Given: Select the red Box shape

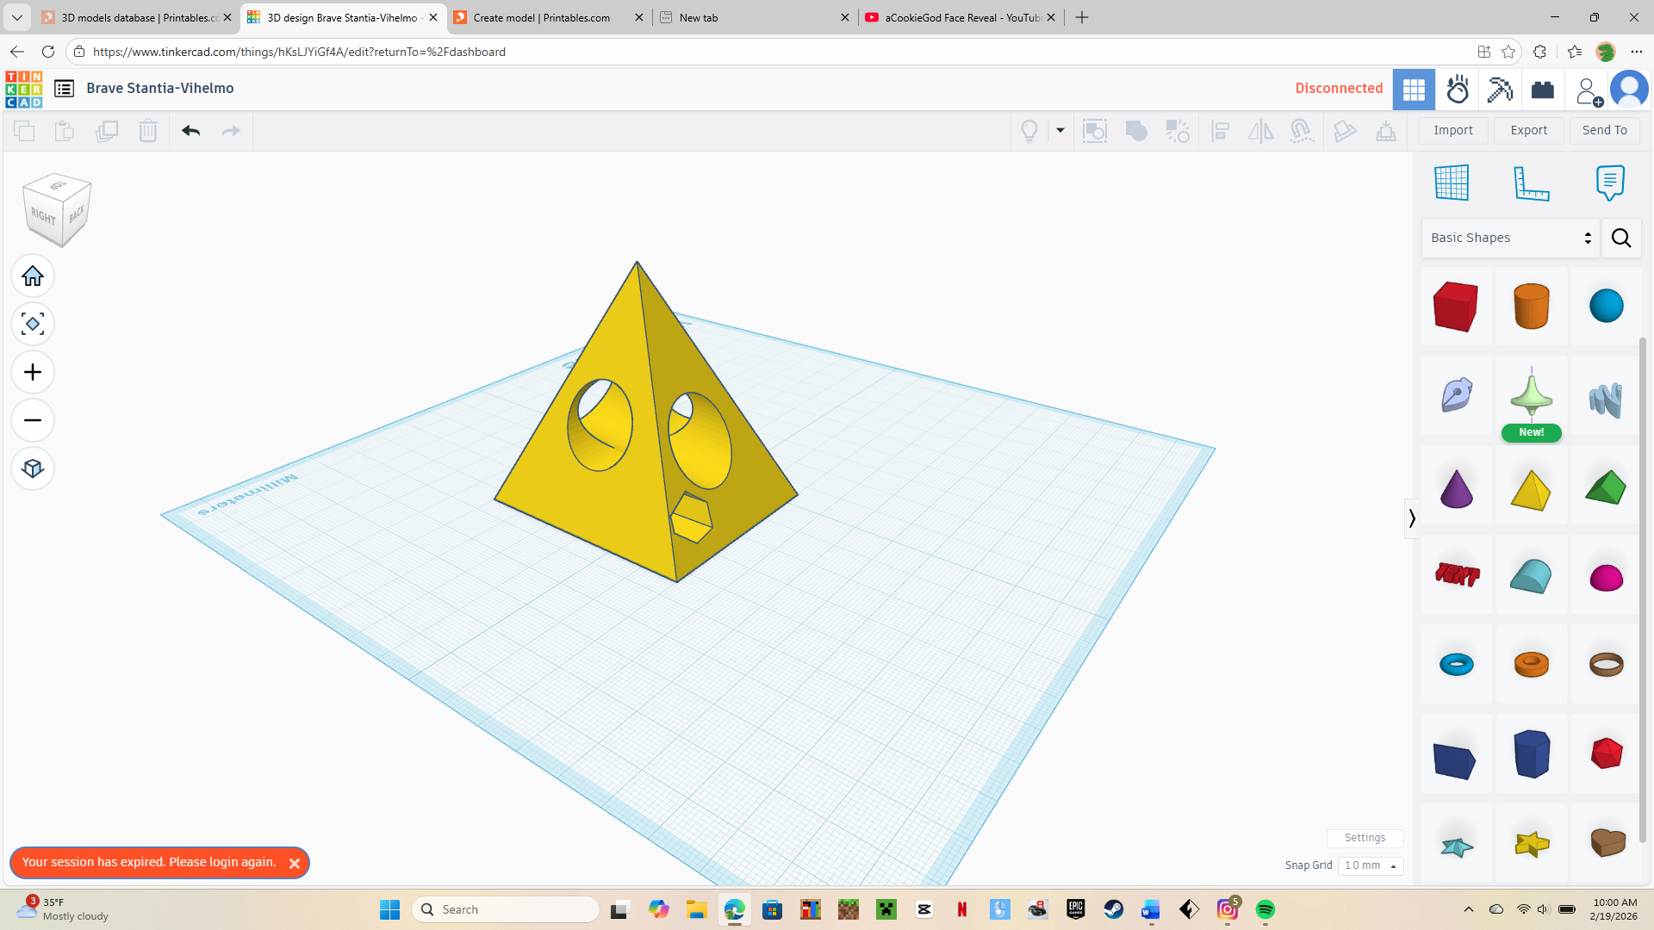Looking at the screenshot, I should click(x=1456, y=306).
